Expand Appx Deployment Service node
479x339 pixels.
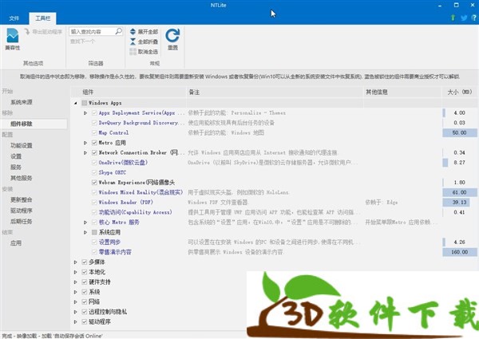(x=85, y=113)
